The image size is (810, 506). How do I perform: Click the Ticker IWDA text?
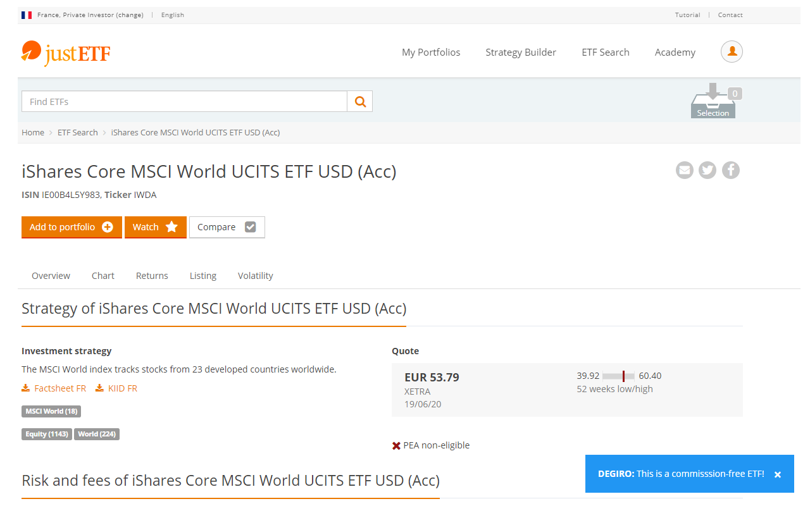(x=130, y=195)
